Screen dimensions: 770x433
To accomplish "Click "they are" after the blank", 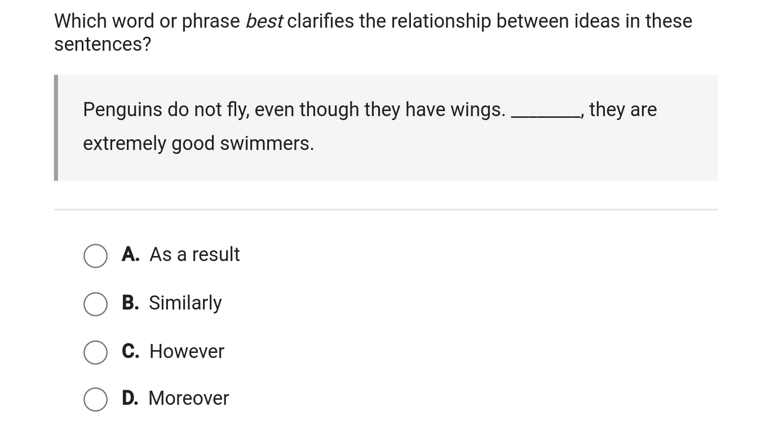I will point(623,109).
